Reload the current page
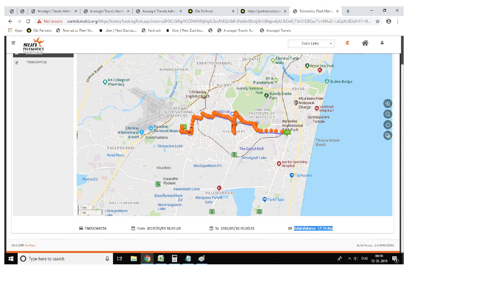 pos(28,21)
